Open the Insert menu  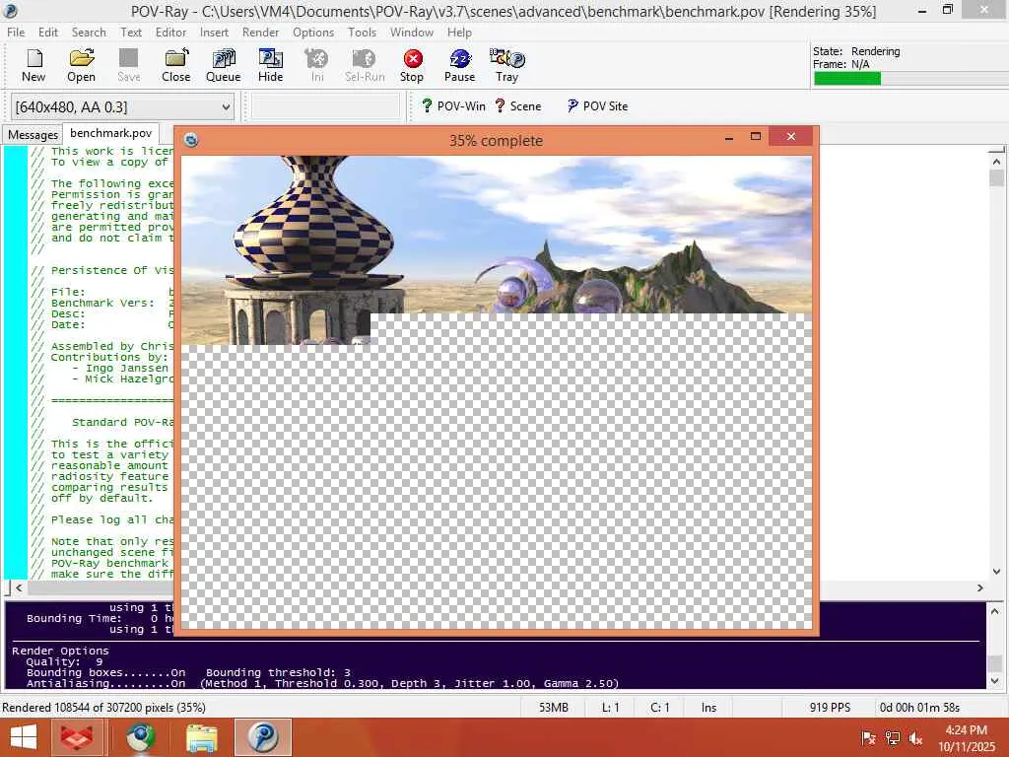(x=214, y=33)
